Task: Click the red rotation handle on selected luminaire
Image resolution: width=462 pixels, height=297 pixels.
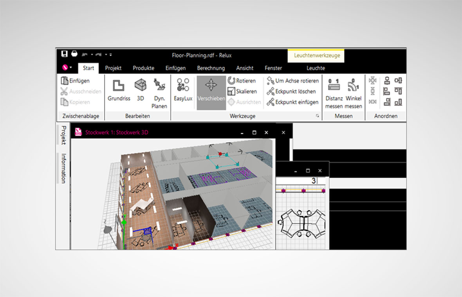Action: (x=220, y=154)
